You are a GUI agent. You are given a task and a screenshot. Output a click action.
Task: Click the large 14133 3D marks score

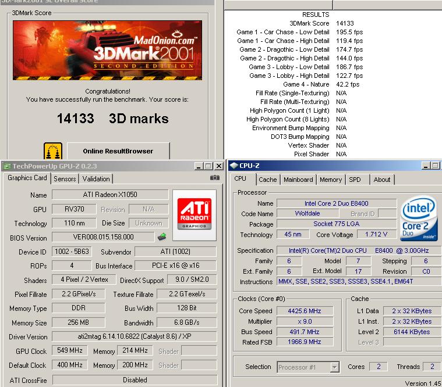pyautogui.click(x=113, y=119)
